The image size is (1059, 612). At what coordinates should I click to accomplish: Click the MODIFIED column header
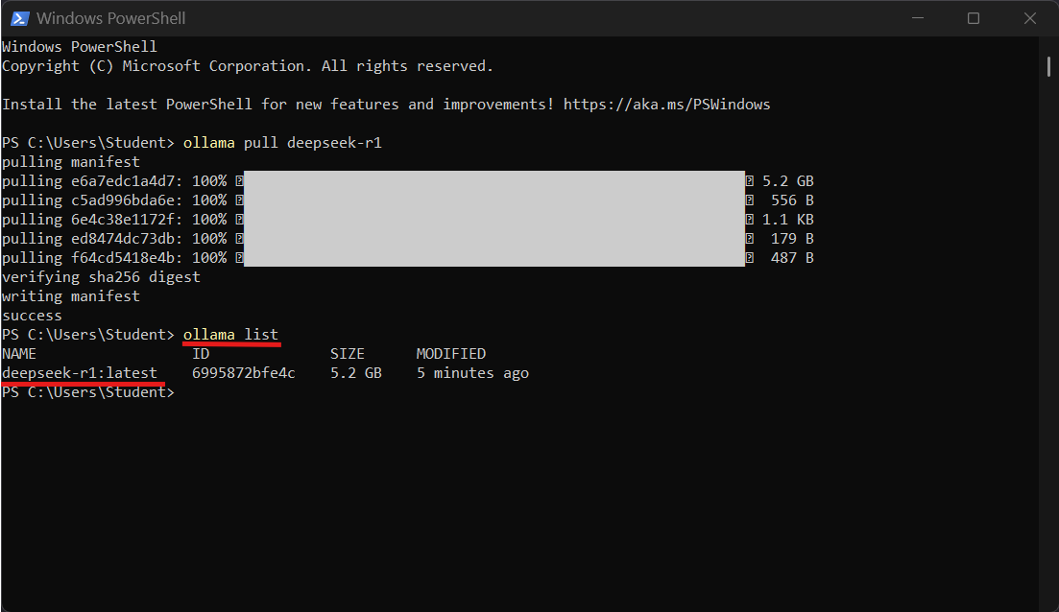tap(451, 354)
